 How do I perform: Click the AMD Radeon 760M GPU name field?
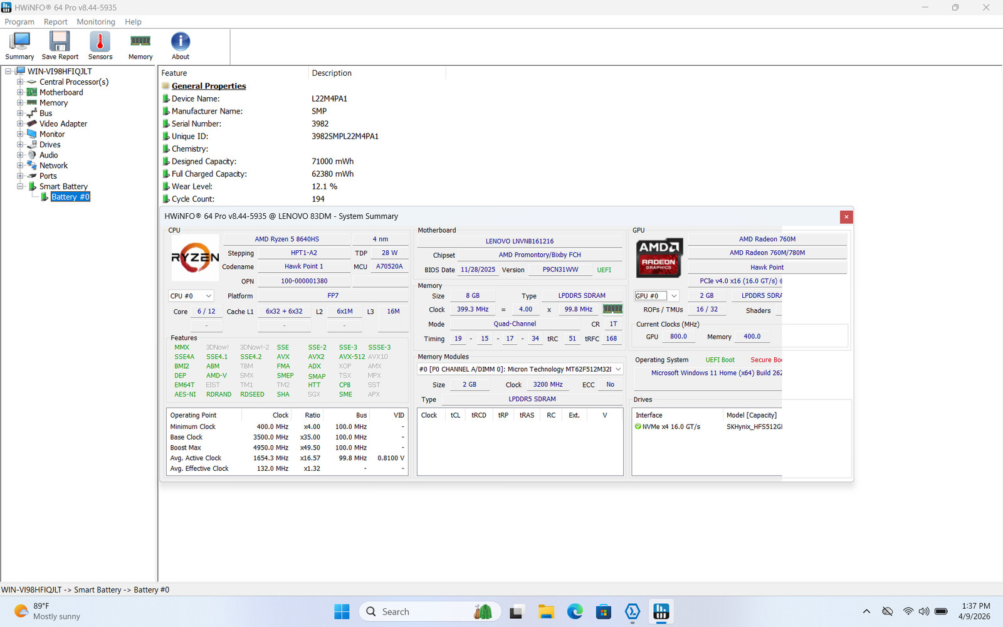pyautogui.click(x=767, y=240)
